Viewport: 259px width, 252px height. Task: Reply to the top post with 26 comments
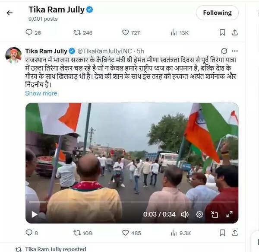point(33,32)
